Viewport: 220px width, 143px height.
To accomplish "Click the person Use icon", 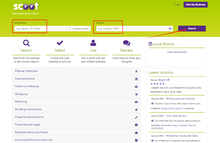I will click(x=93, y=43).
